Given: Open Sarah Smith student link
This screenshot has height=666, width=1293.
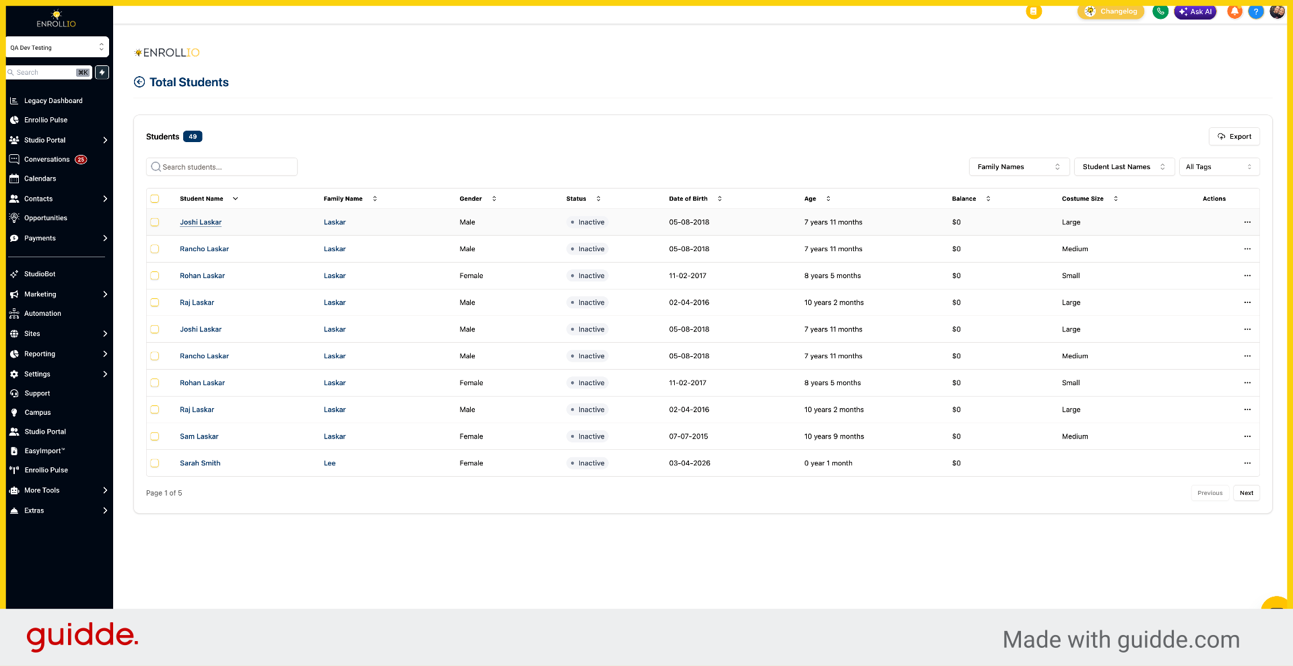Looking at the screenshot, I should tap(200, 463).
